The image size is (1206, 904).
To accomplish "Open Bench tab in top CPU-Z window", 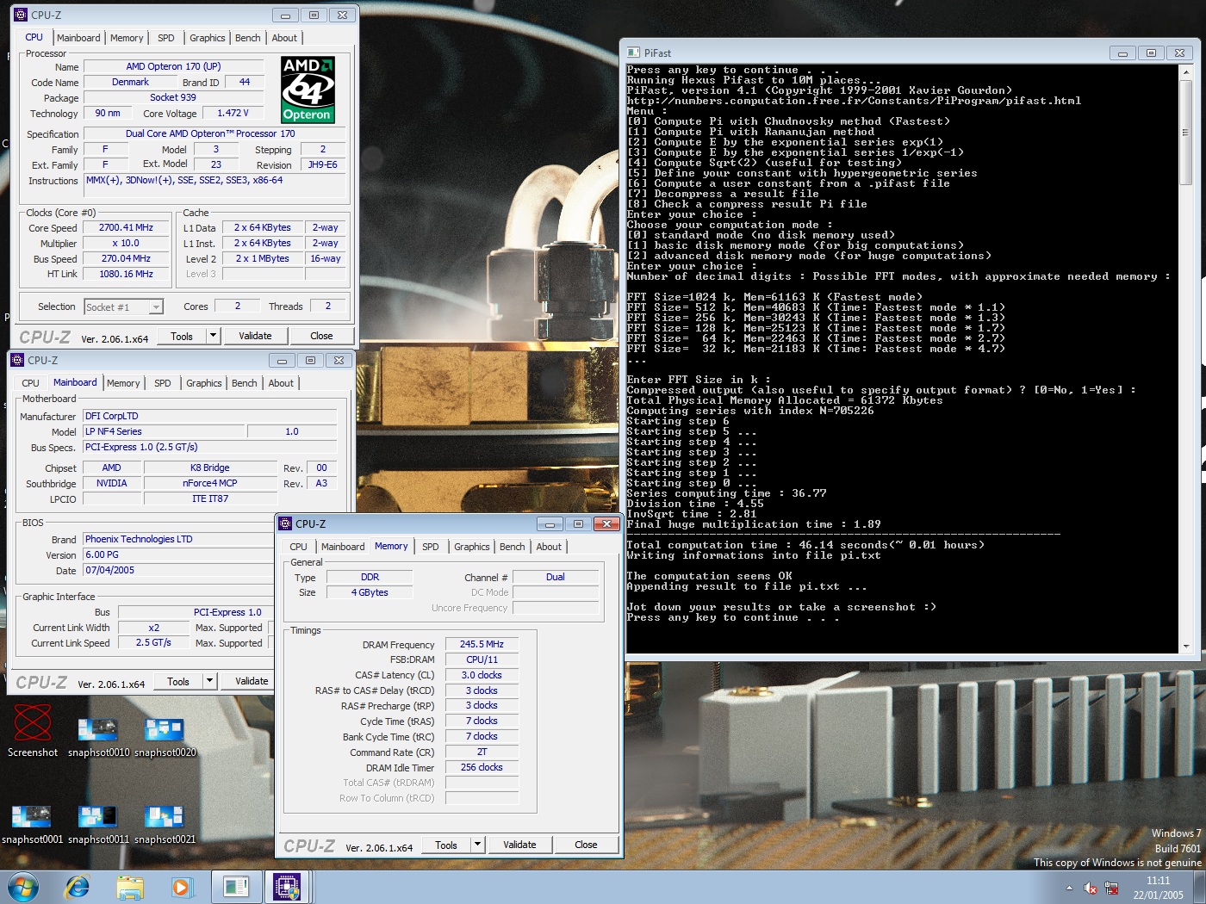I will 248,38.
